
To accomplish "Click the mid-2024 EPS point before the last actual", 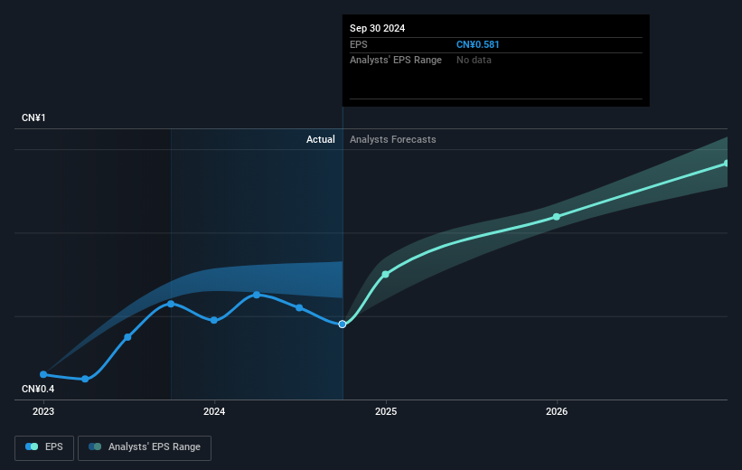I will pos(299,307).
